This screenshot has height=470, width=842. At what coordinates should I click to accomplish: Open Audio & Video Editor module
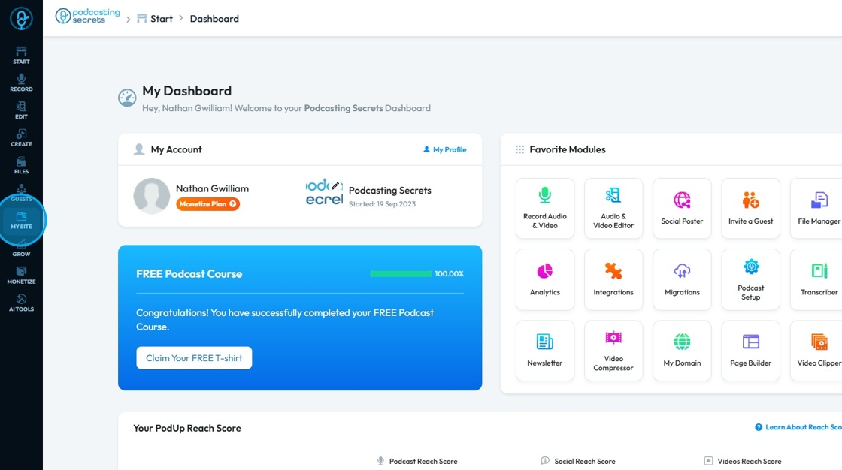pyautogui.click(x=613, y=208)
